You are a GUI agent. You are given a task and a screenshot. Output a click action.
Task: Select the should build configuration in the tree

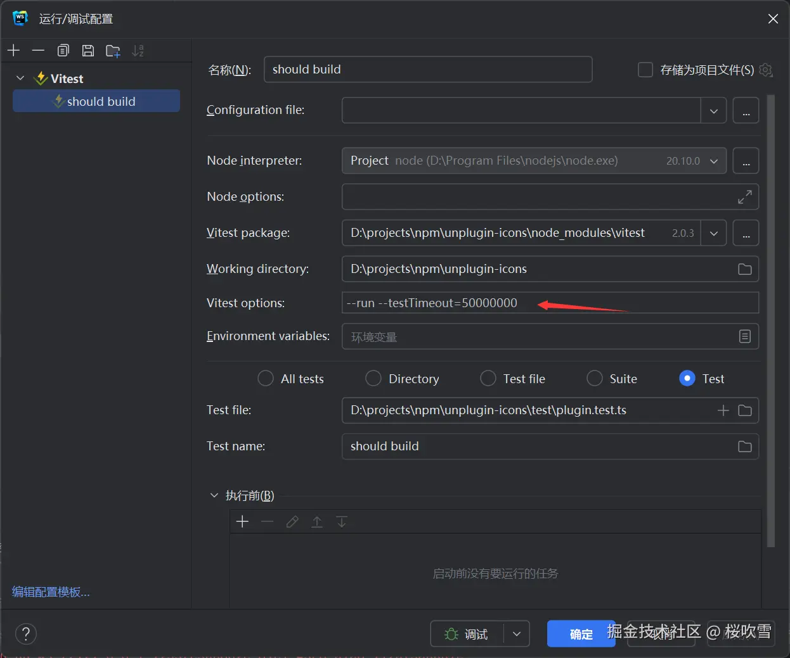click(x=96, y=101)
